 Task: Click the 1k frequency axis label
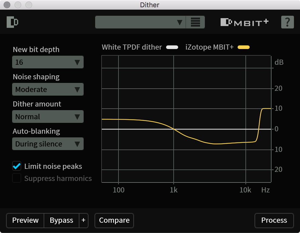pyautogui.click(x=174, y=190)
